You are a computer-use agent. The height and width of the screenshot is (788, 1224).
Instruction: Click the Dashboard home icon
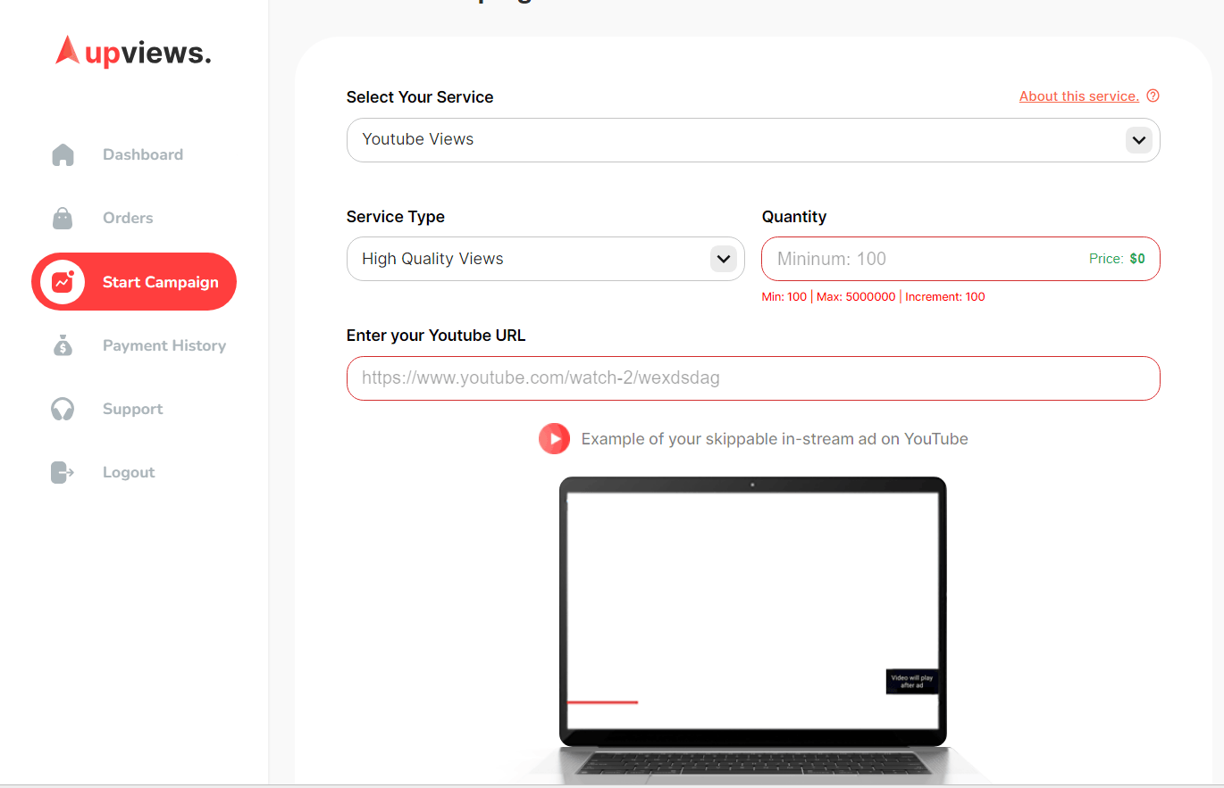point(63,155)
